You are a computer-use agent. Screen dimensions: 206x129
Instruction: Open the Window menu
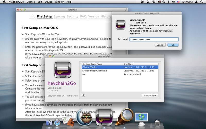coord(59,2)
